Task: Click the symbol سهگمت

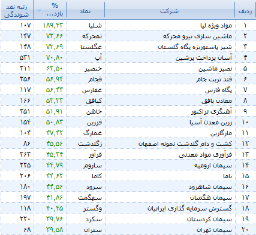Action: [x=90, y=198]
